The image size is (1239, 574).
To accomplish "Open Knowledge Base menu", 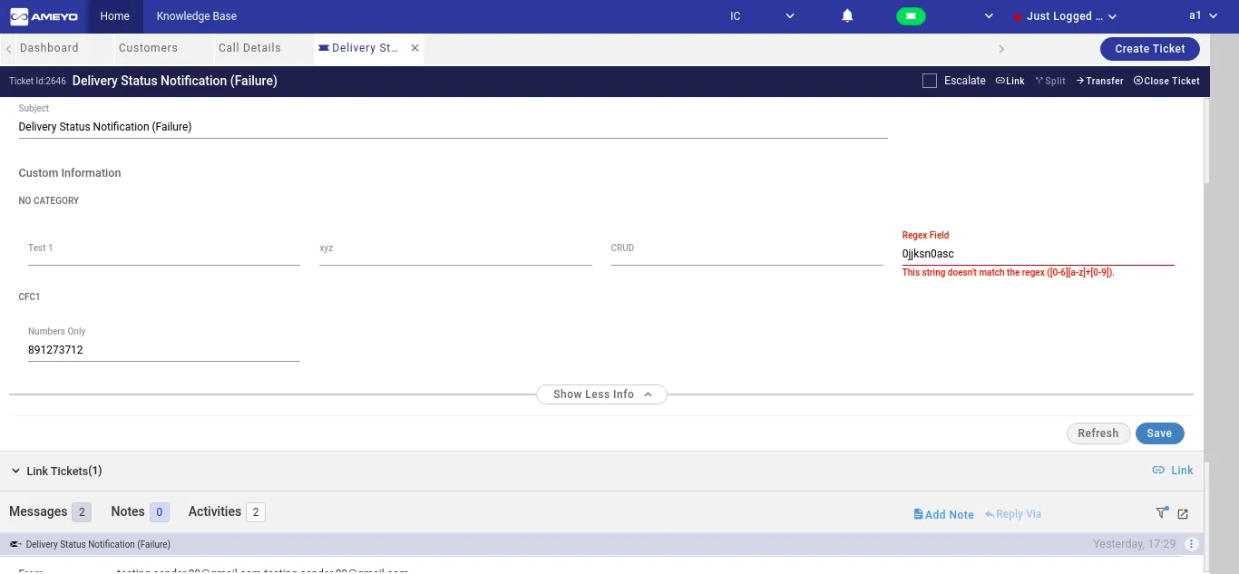I will pyautogui.click(x=197, y=16).
